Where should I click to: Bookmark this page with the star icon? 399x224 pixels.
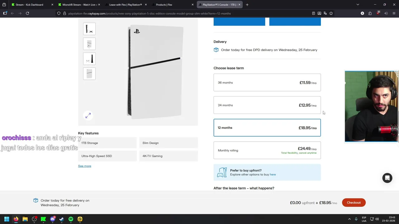pyautogui.click(x=331, y=13)
